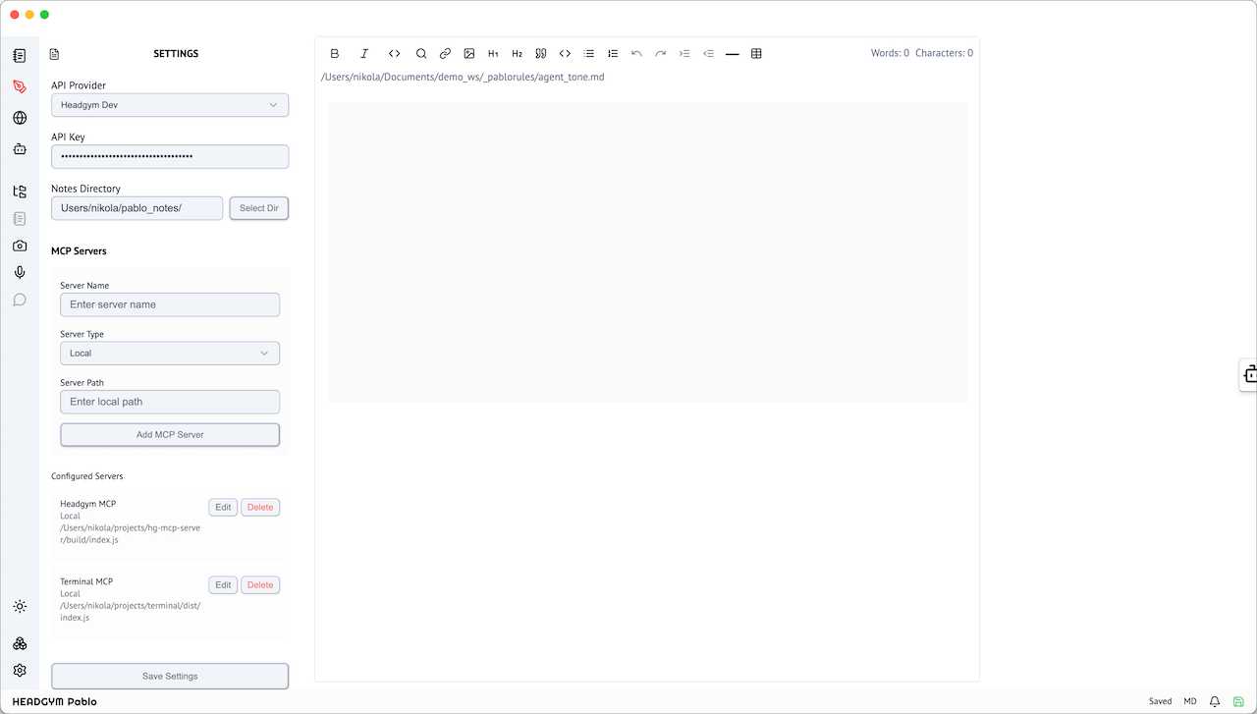
Task: Click the Words: 0 counter
Action: pyautogui.click(x=890, y=53)
